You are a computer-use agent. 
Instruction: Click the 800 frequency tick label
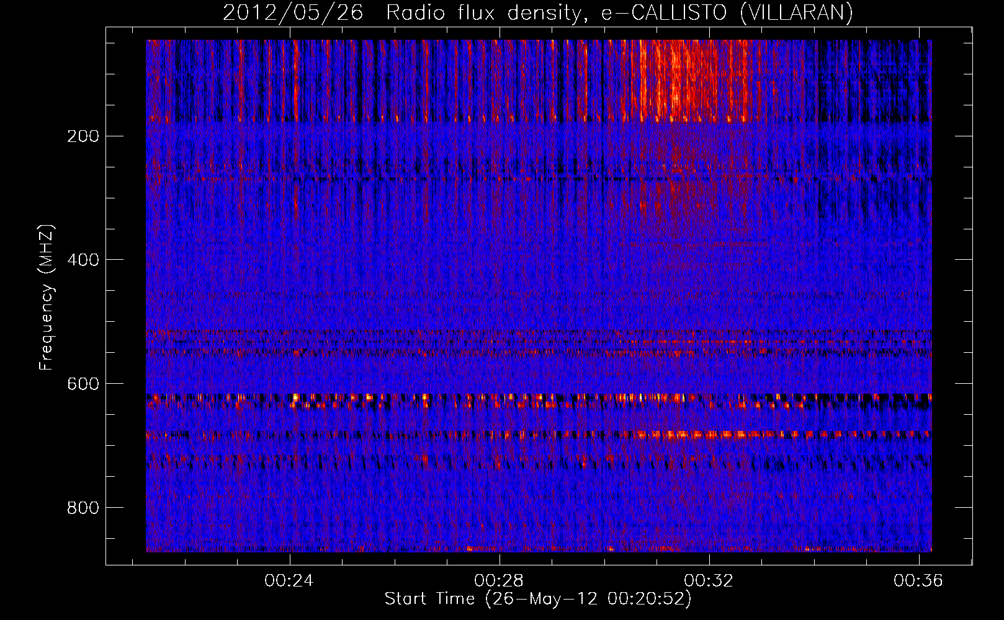point(83,508)
